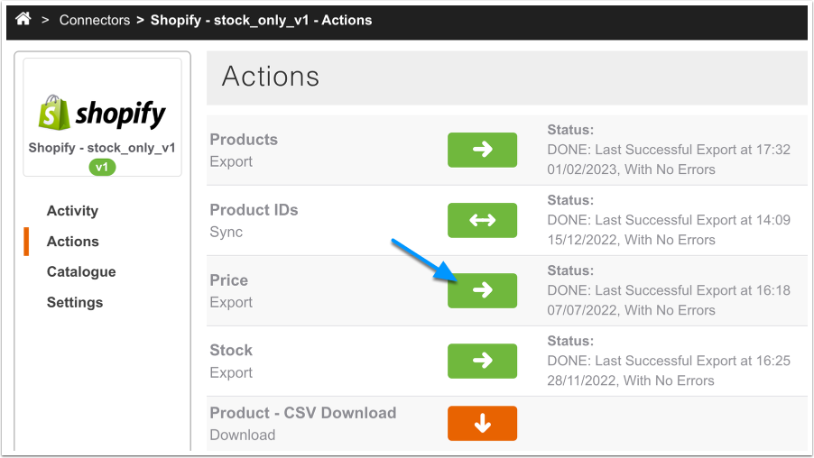Run the Products export arrow button
This screenshot has width=814, height=458.
[x=482, y=150]
